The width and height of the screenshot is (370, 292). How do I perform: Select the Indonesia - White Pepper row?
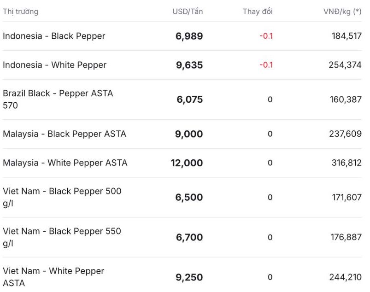[54, 65]
